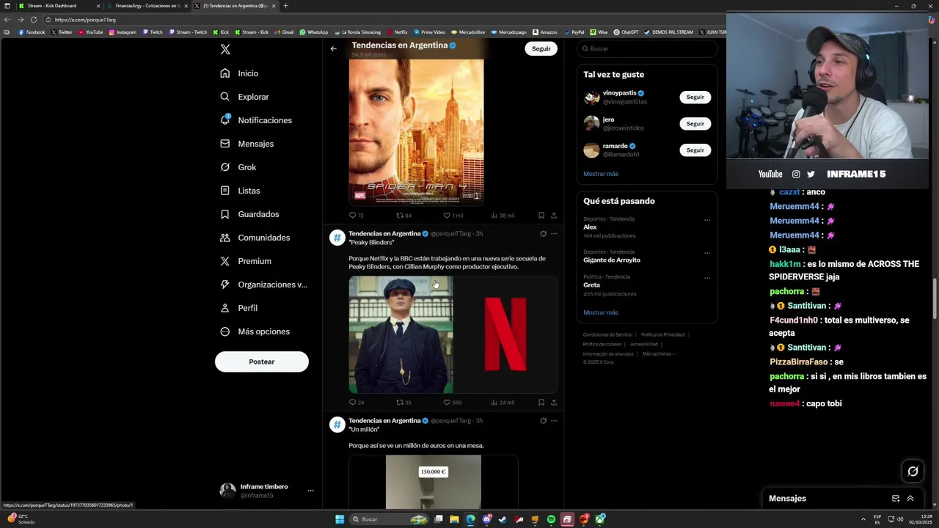
Task: Open Listas in the sidebar
Action: pos(241,191)
